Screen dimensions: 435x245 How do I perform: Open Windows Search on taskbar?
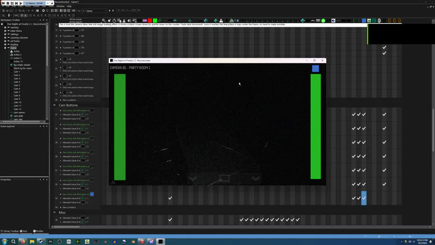(x=14, y=242)
